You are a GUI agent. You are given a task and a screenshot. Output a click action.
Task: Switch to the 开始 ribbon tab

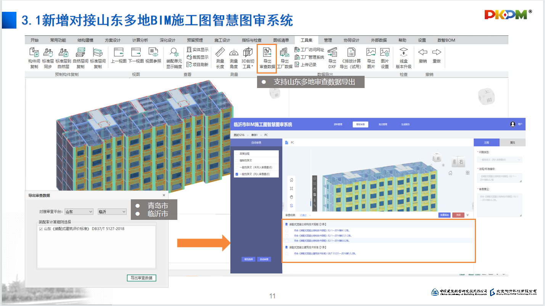coord(35,40)
